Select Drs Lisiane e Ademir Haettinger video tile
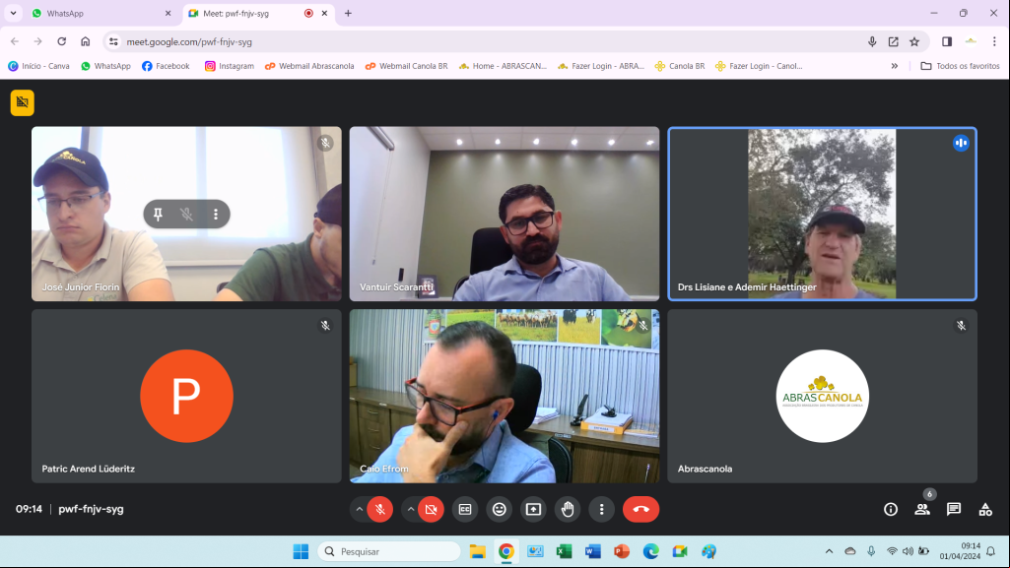This screenshot has height=568, width=1010. pyautogui.click(x=823, y=214)
